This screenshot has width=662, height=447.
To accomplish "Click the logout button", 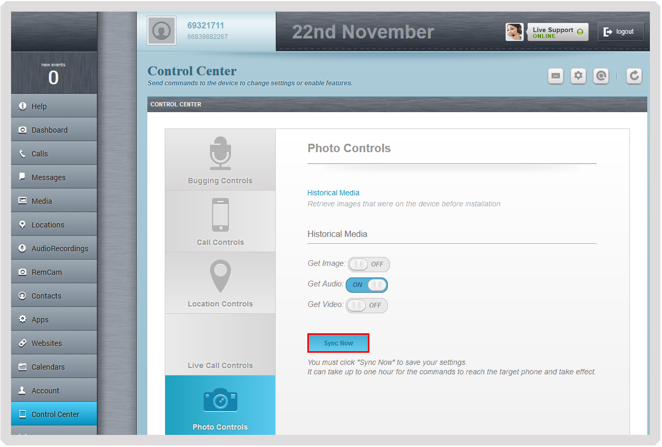I will 620,32.
